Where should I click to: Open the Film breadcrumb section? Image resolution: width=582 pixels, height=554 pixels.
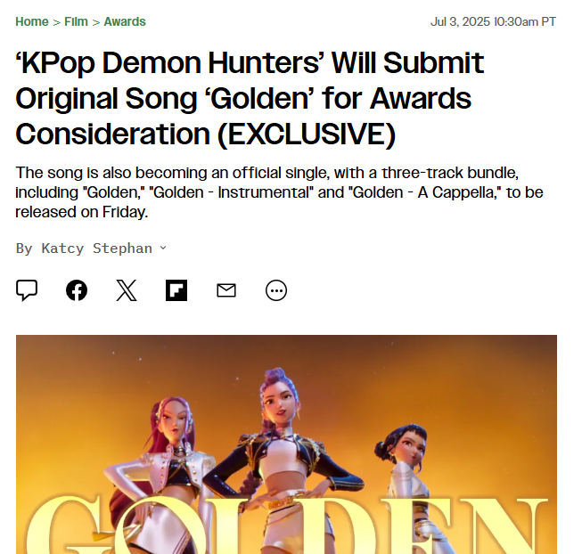[76, 22]
